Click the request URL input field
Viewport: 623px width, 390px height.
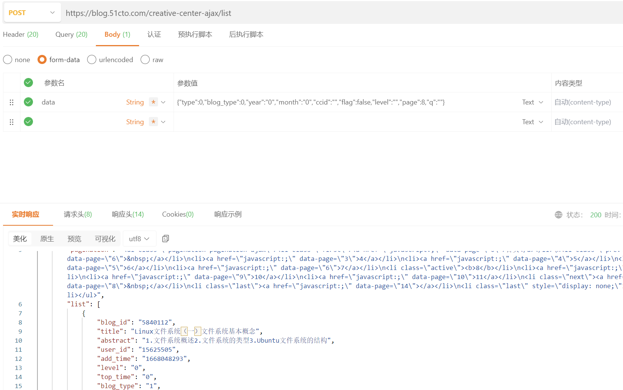tap(265, 13)
